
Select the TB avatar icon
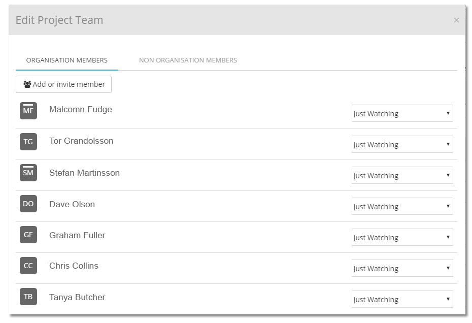(x=28, y=297)
